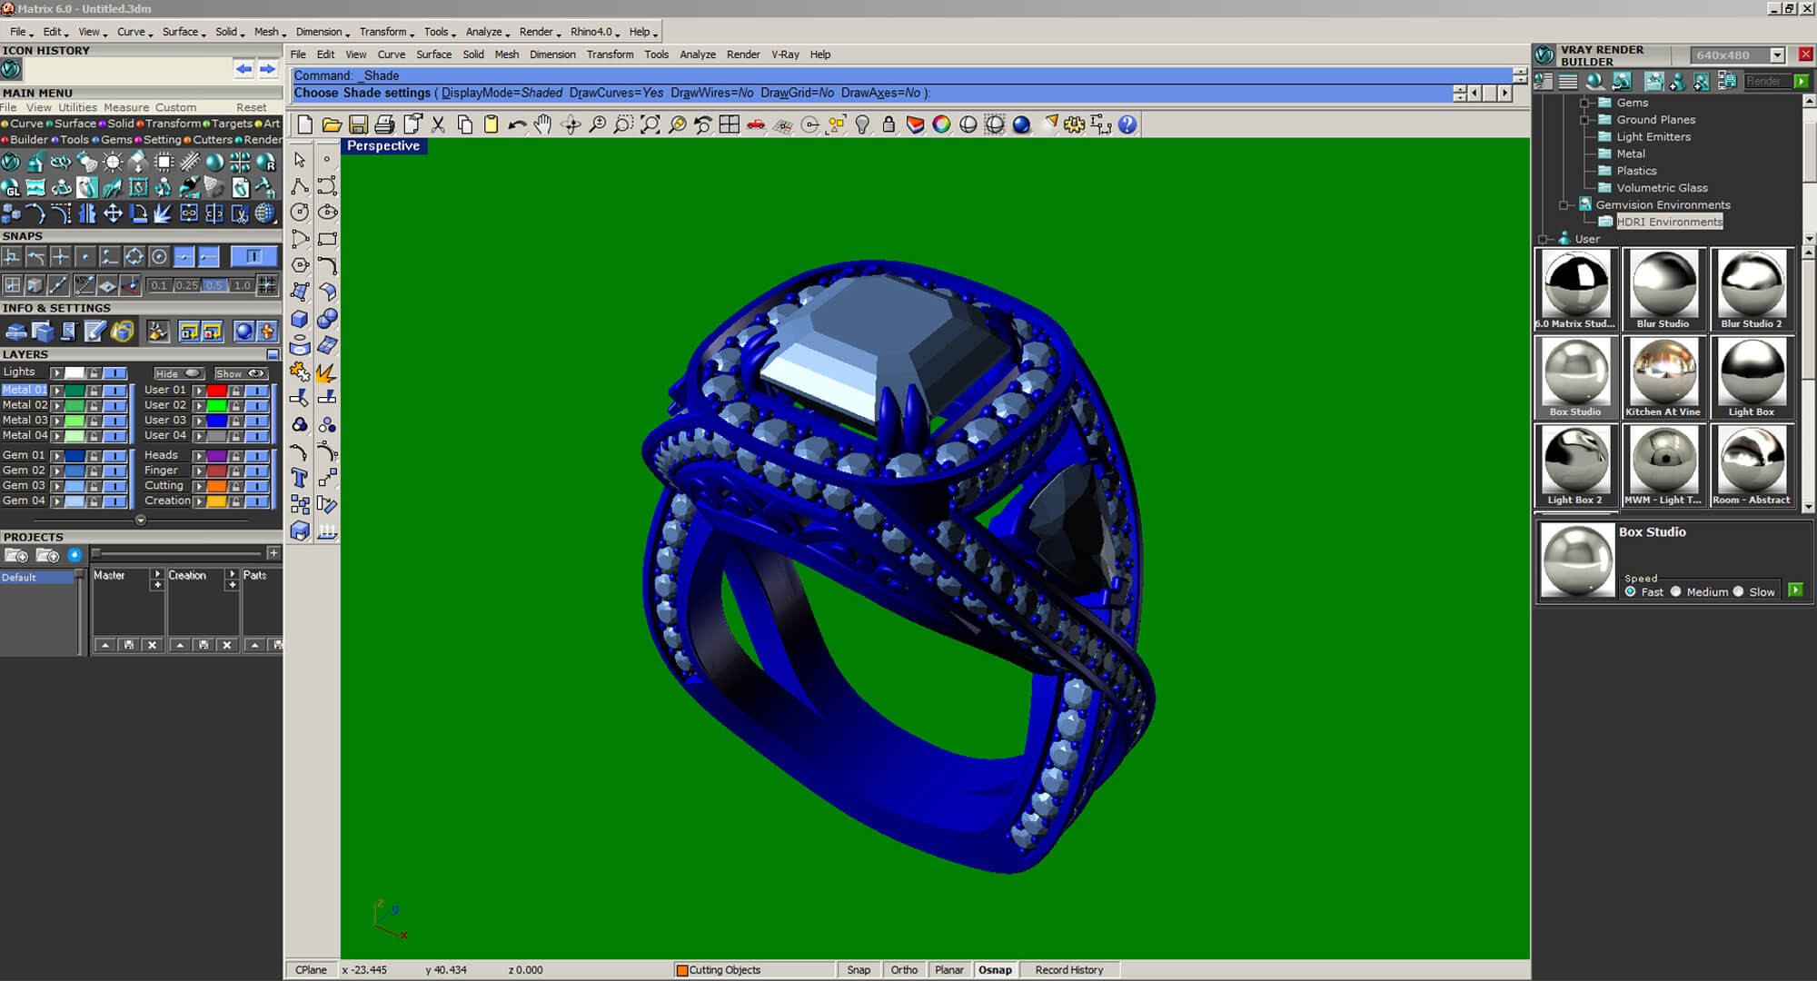
Task: Click the red color swatch for User 01 layer
Action: (216, 390)
